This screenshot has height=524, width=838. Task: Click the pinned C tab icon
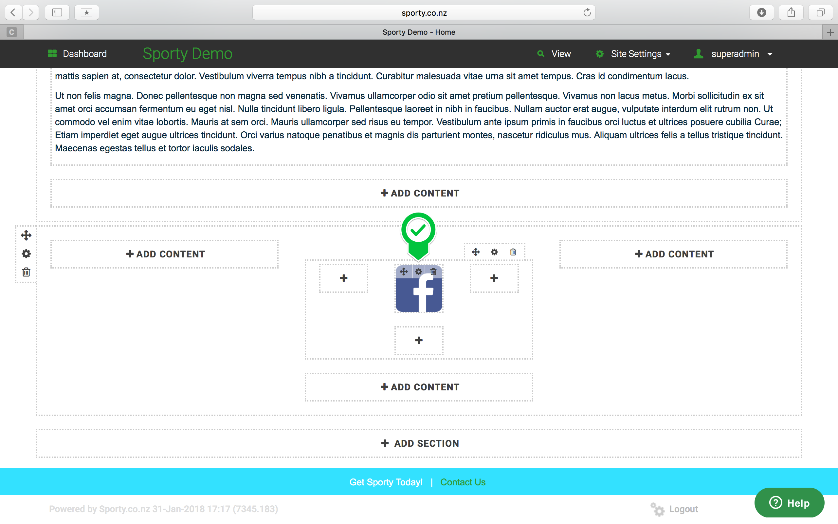pyautogui.click(x=11, y=32)
